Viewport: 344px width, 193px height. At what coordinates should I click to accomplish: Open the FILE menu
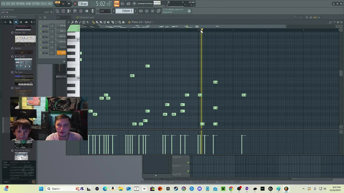[3, 3]
